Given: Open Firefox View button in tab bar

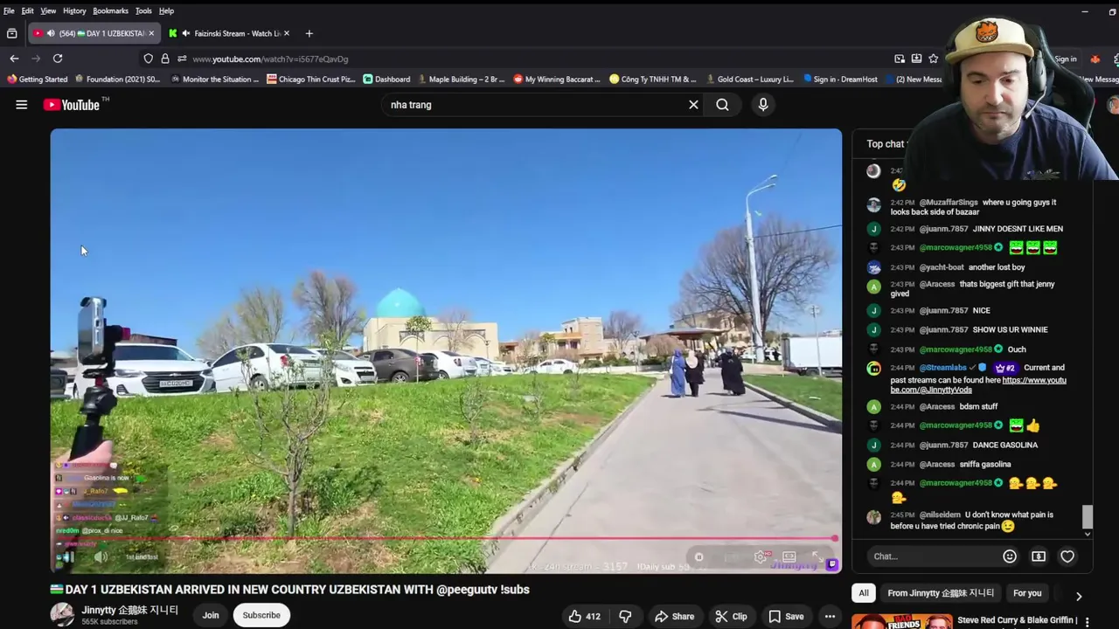Looking at the screenshot, I should tap(11, 33).
